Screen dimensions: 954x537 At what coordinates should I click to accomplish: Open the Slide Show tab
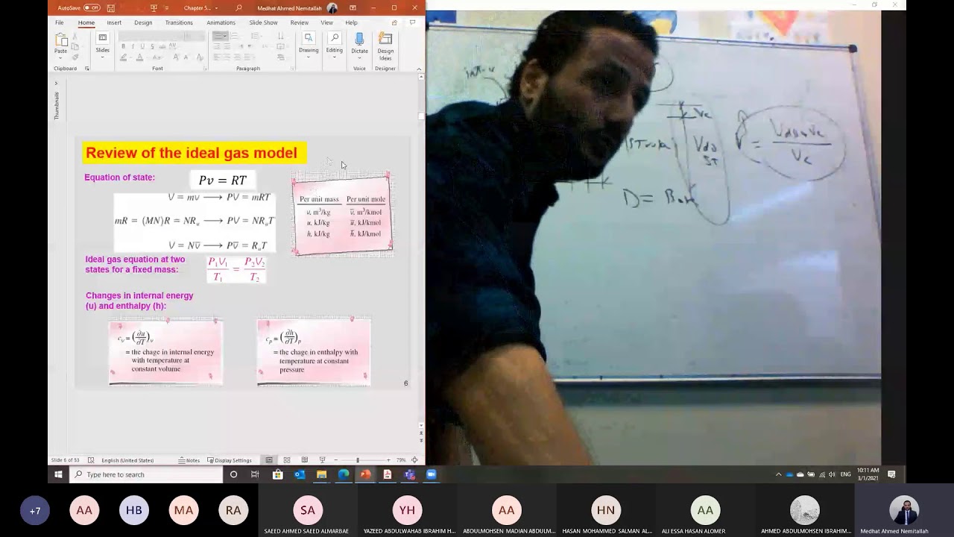(263, 22)
